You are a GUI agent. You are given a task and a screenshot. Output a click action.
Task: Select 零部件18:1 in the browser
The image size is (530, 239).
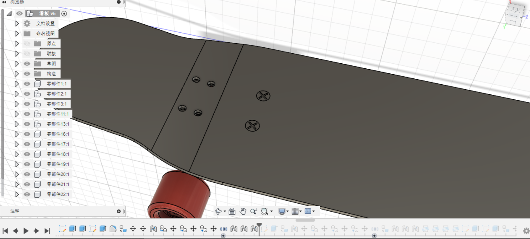click(x=58, y=154)
